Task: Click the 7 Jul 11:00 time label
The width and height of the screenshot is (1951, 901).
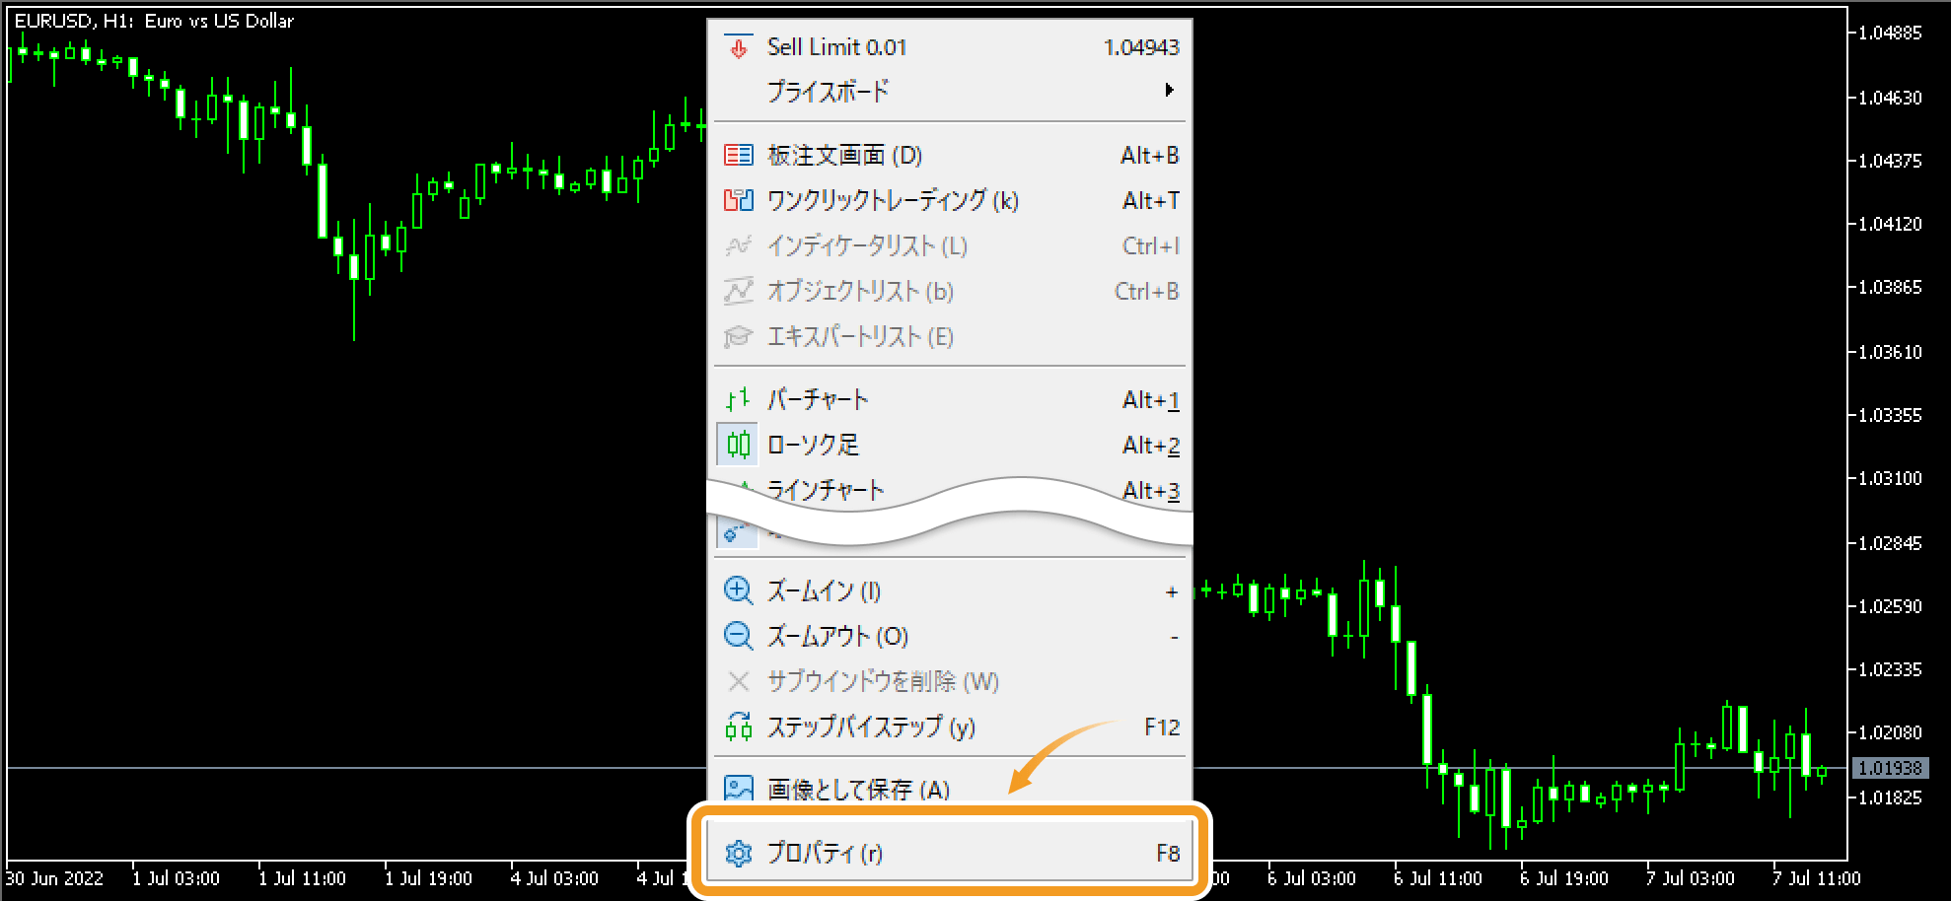Action: click(x=1816, y=878)
